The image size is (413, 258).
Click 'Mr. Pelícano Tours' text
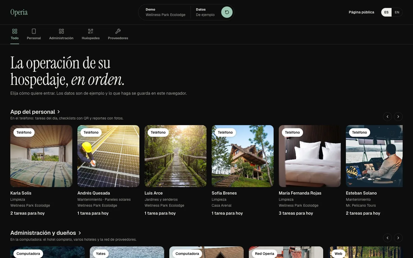(361, 205)
